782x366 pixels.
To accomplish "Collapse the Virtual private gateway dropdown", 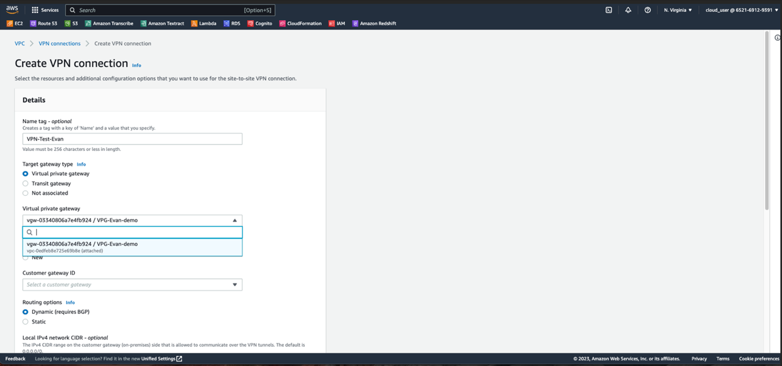I will 234,220.
